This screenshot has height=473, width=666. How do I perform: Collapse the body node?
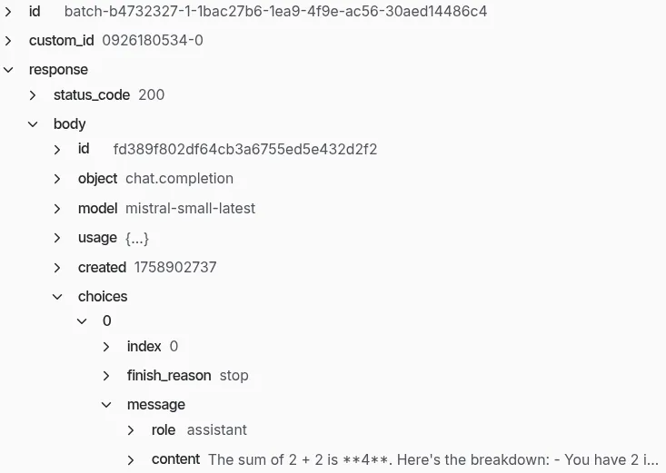pos(34,124)
